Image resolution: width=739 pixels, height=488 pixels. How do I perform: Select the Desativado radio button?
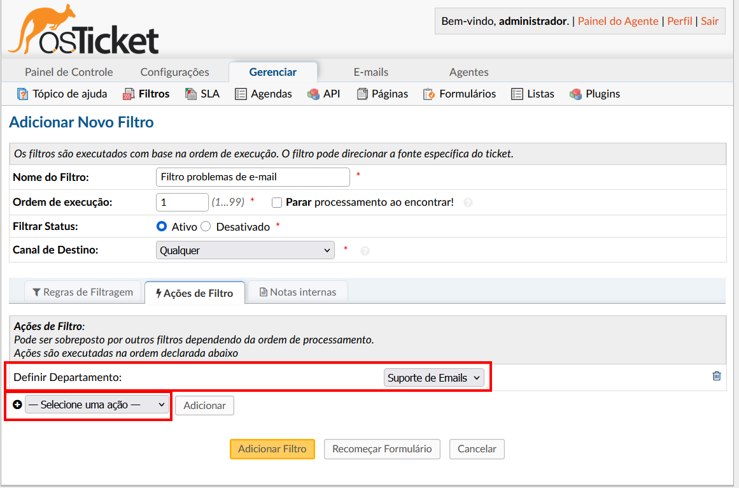pyautogui.click(x=205, y=226)
